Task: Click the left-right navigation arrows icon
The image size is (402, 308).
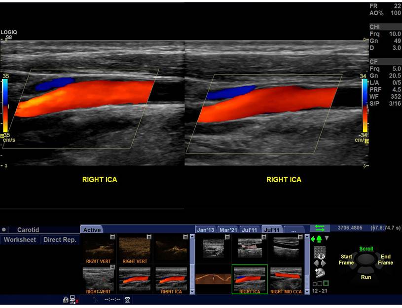Action: point(320,263)
